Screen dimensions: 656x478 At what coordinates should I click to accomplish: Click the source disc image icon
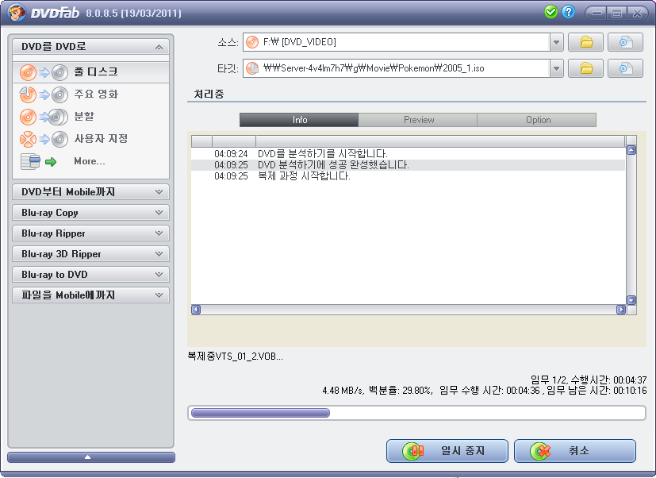click(x=625, y=42)
